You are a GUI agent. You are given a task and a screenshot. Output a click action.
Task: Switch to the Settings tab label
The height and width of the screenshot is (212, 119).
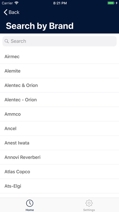(89, 210)
